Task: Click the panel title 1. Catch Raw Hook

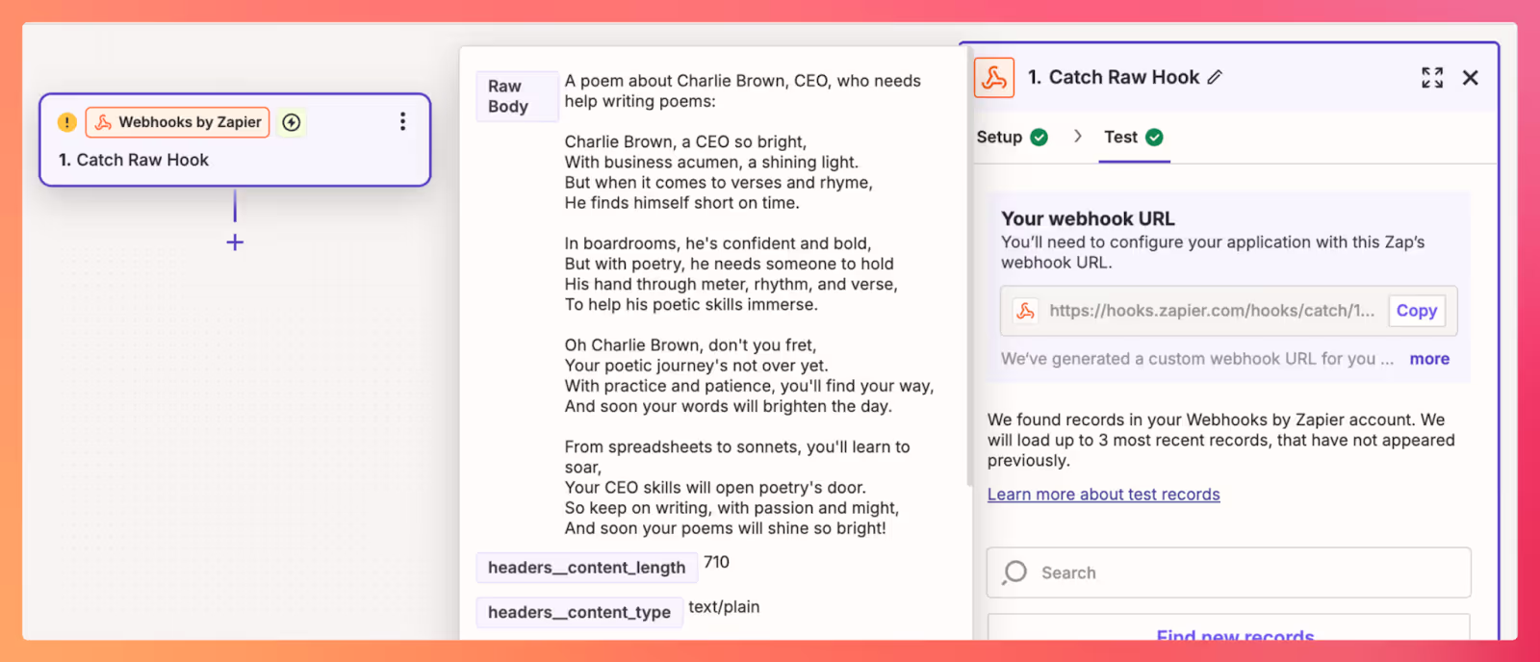Action: click(x=1114, y=77)
